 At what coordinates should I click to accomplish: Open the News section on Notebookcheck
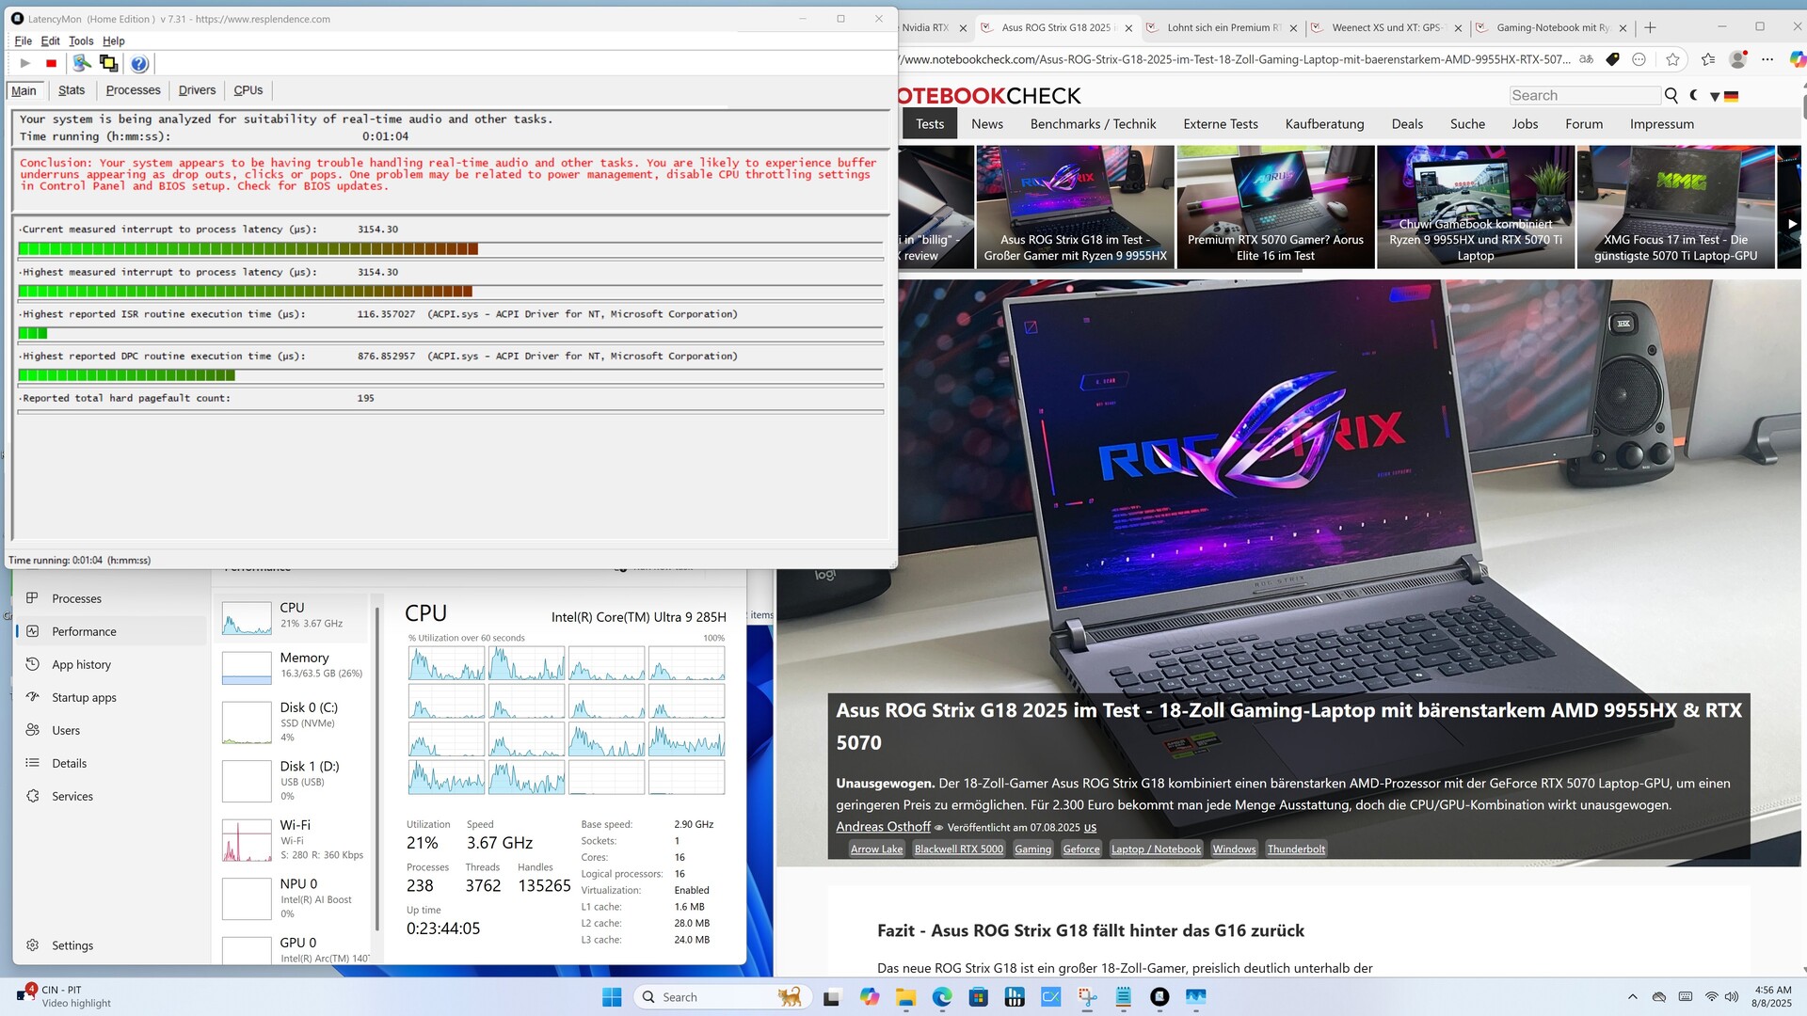987,124
